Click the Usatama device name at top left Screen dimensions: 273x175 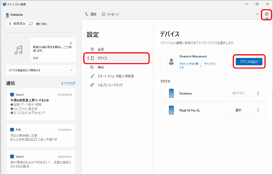click(x=16, y=15)
